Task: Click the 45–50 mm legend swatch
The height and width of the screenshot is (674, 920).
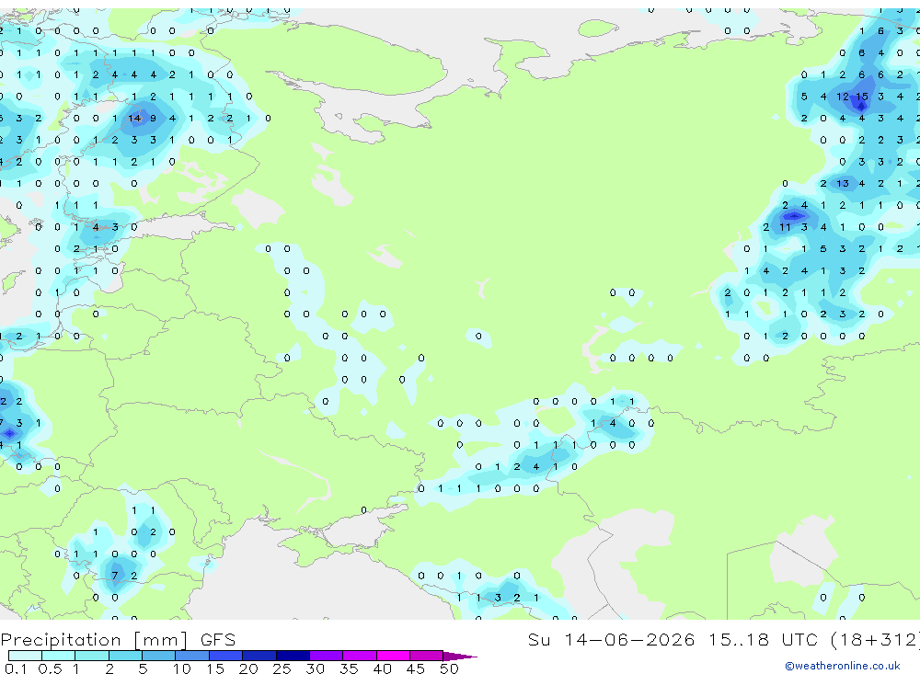Action: [426, 656]
